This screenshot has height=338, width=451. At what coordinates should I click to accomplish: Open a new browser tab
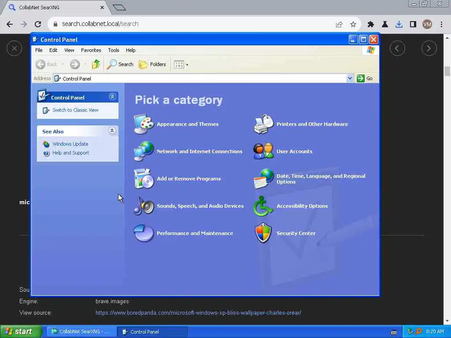[x=119, y=7]
